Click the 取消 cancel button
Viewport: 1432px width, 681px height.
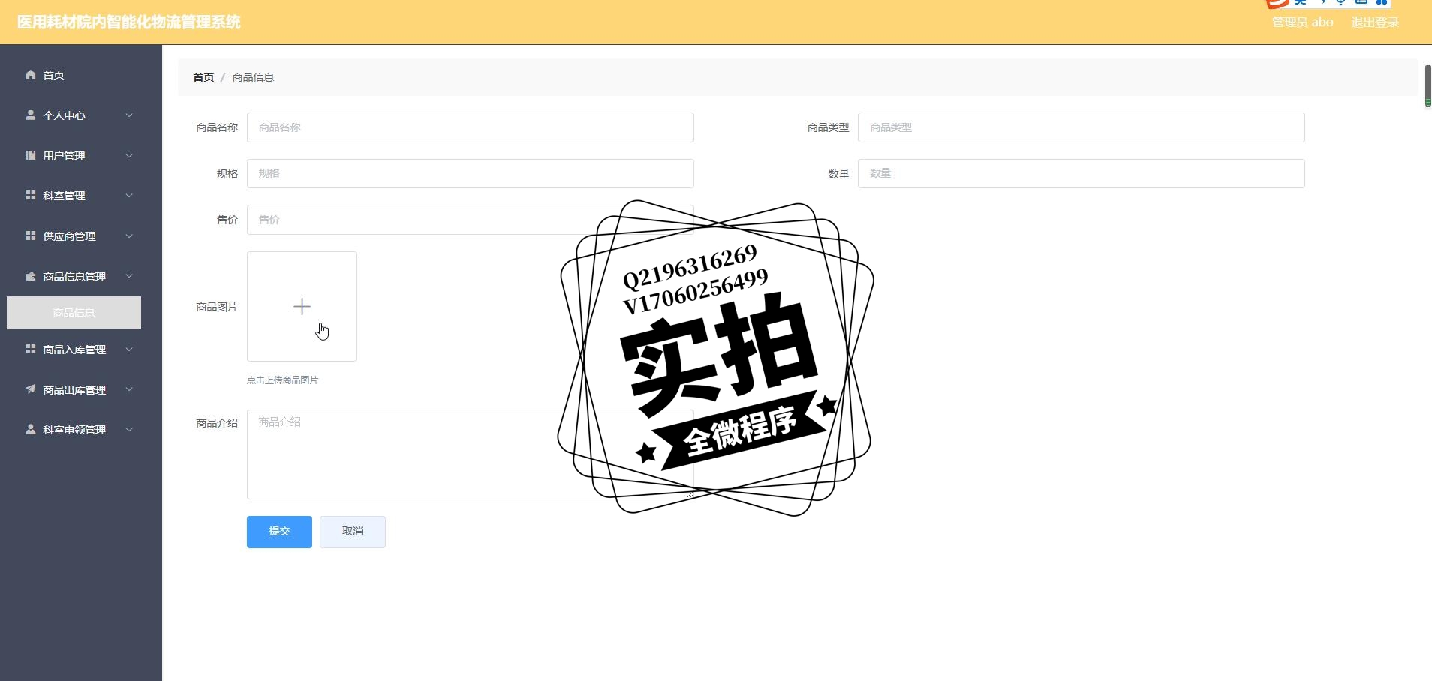click(353, 532)
